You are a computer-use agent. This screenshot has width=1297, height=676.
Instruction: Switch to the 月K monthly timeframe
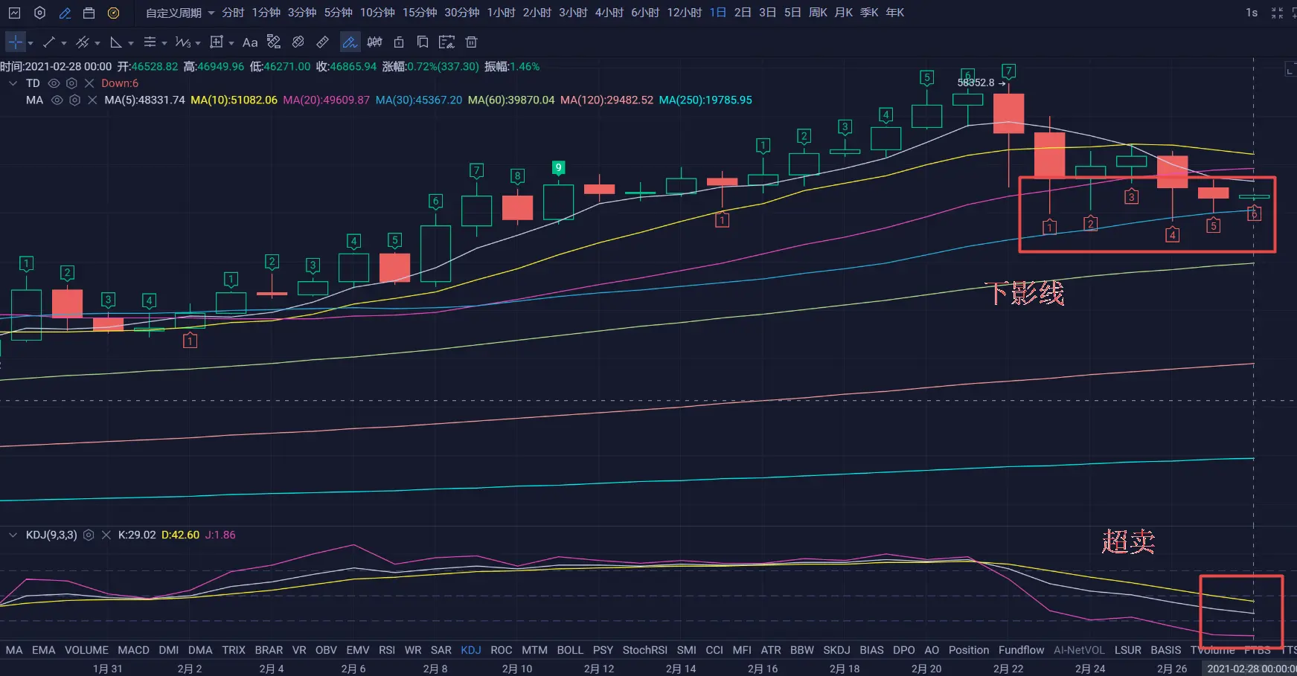(x=844, y=13)
